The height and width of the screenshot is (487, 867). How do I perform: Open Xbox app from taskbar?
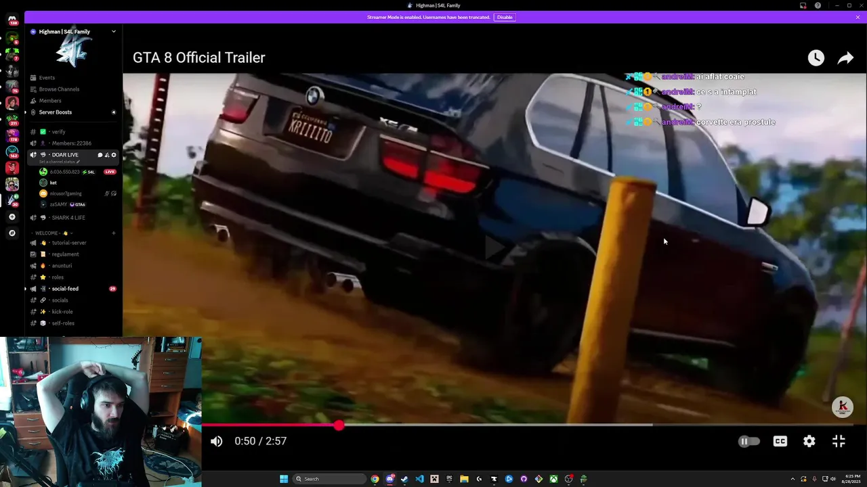click(x=553, y=479)
